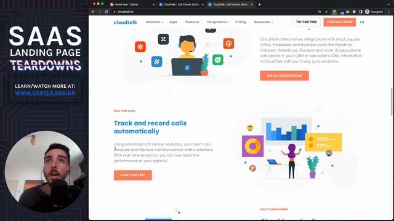Click the orange Magento integration icon

pyautogui.click(x=228, y=44)
